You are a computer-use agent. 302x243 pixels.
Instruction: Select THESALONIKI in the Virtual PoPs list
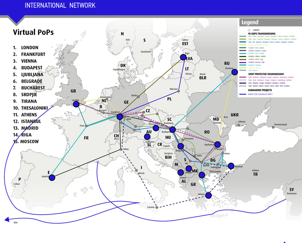click(x=30, y=108)
